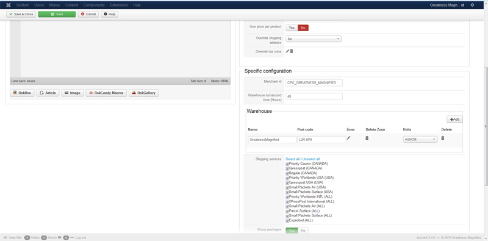Delete Override tax zone trash icon
Viewport: 488px width, 241px height.
(x=292, y=51)
